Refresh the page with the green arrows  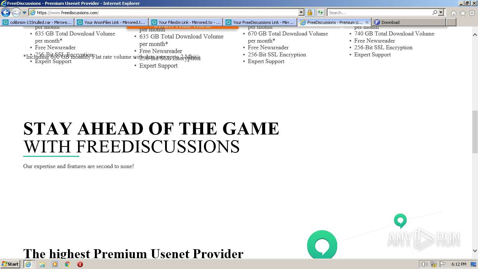(320, 12)
